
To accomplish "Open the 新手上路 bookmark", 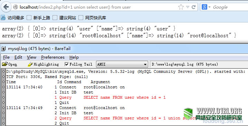I will point(38,18).
